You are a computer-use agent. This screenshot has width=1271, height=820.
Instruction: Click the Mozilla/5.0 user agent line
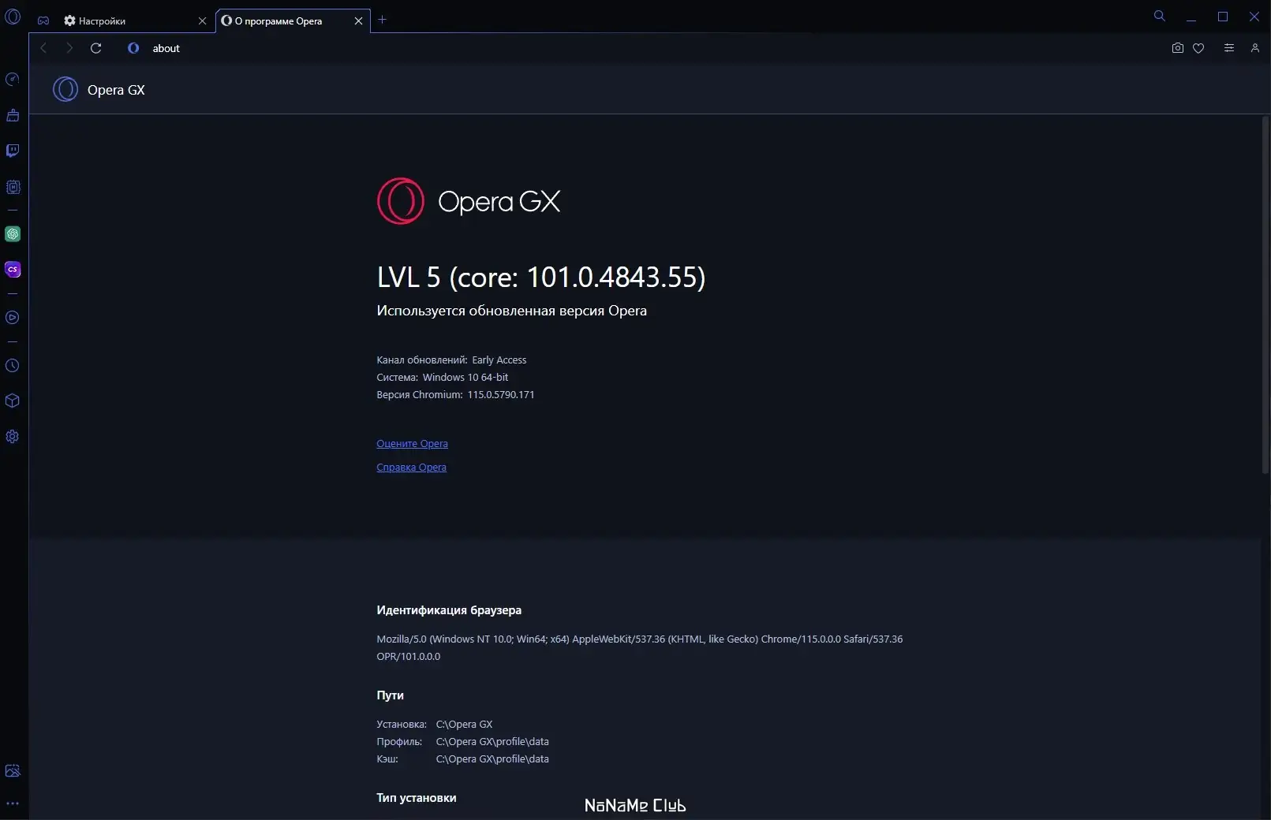click(x=640, y=639)
